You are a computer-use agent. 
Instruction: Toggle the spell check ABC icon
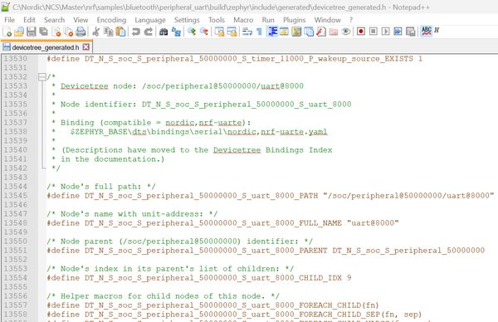[427, 31]
